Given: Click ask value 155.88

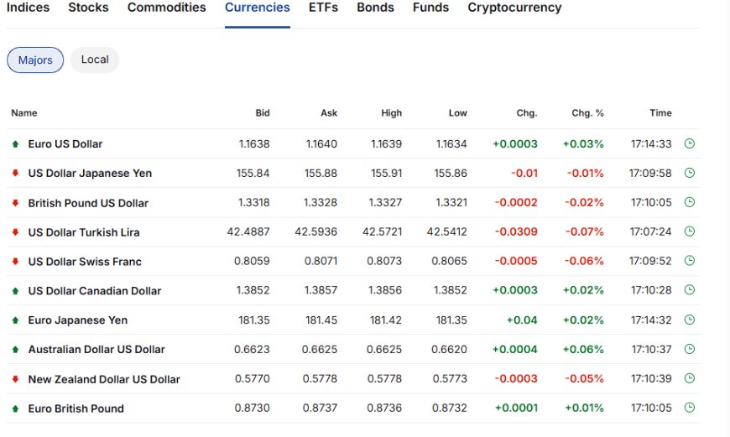Looking at the screenshot, I should pos(321,173).
